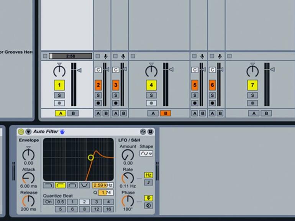Image resolution: width=295 pixels, height=221 pixels.
Task: Set LFO rate mode to Hz
Action: (148, 175)
